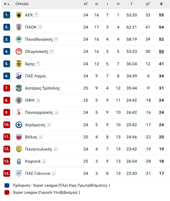Click the red relegation group legend swatch
The image size is (170, 201).
click(x=7, y=193)
